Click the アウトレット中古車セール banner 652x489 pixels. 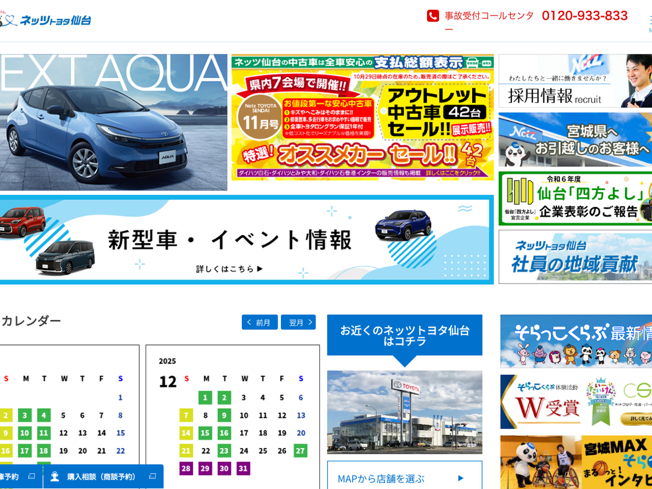[362, 117]
